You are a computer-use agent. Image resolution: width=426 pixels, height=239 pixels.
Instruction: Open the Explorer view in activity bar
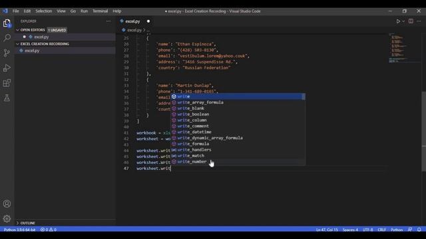(x=7, y=23)
